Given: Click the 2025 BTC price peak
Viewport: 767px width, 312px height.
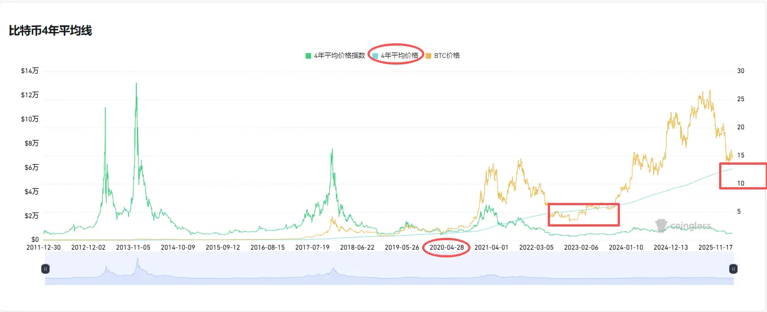Looking at the screenshot, I should pos(710,91).
